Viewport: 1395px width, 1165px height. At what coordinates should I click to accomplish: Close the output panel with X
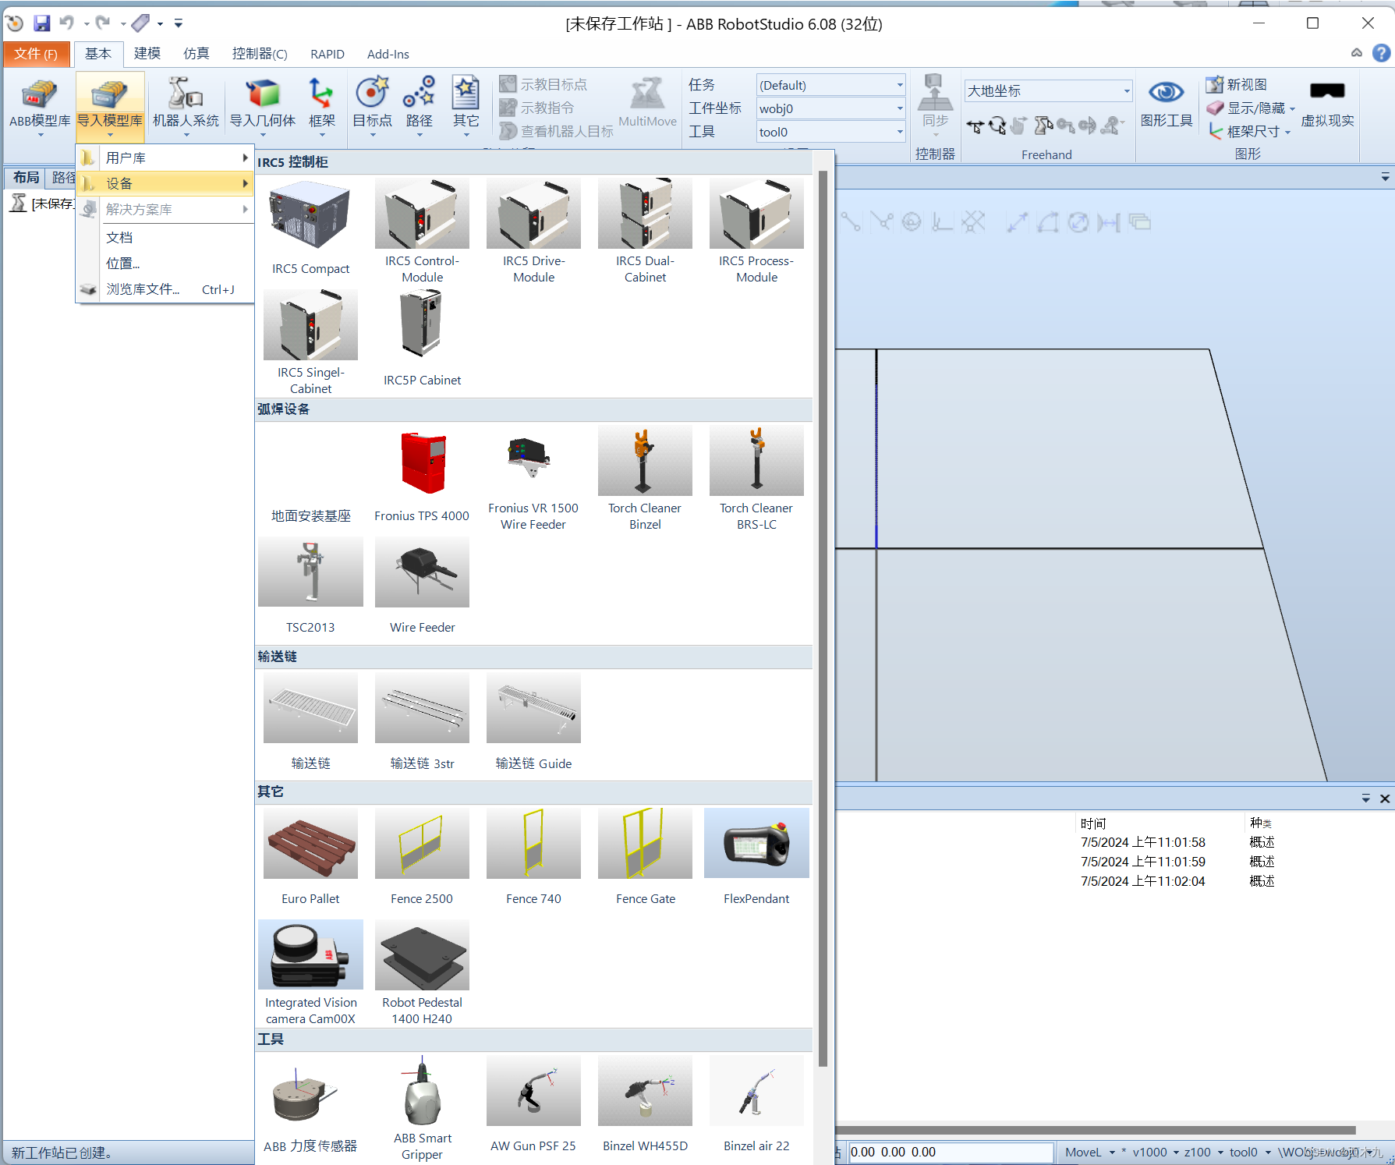(x=1385, y=799)
